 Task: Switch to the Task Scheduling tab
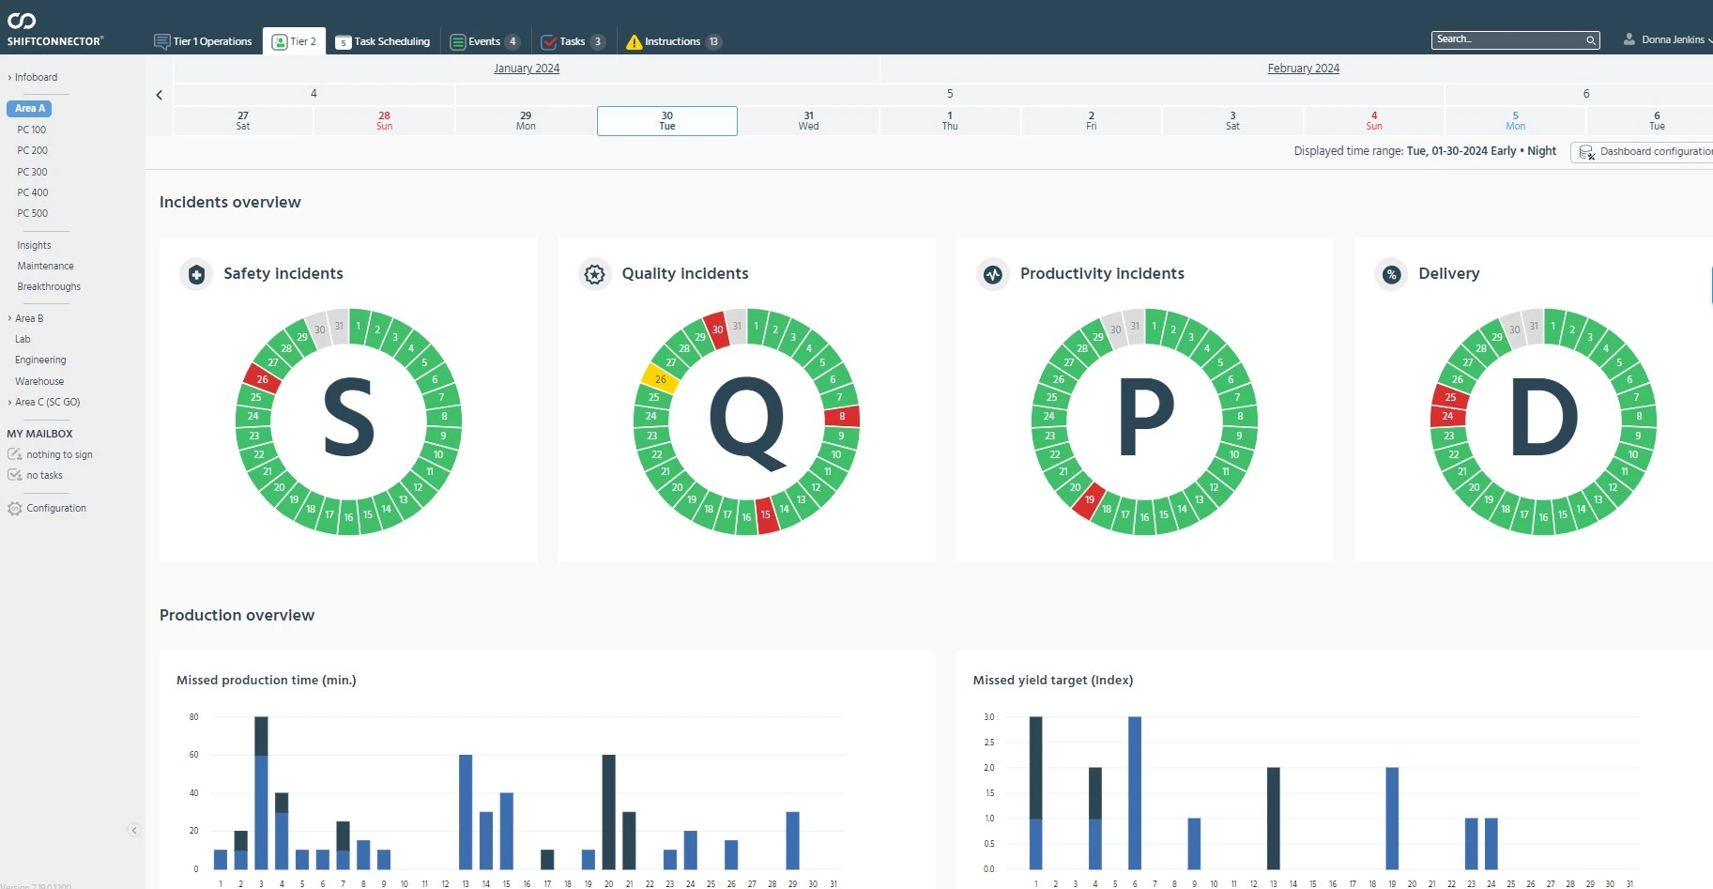(383, 41)
